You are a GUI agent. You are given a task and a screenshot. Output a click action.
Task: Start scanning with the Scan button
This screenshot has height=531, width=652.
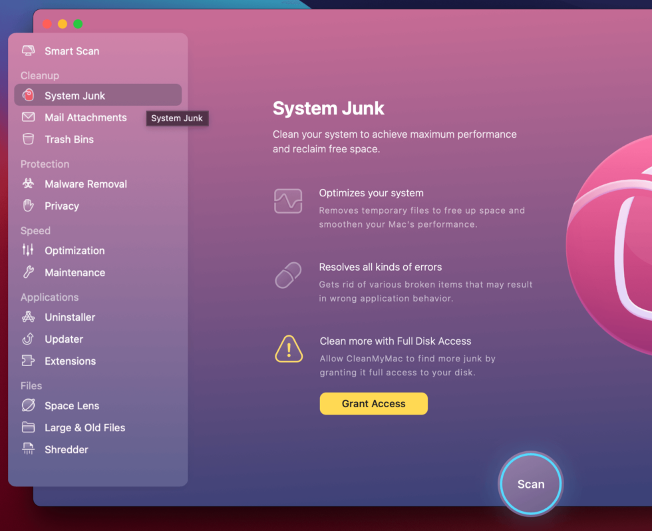530,484
